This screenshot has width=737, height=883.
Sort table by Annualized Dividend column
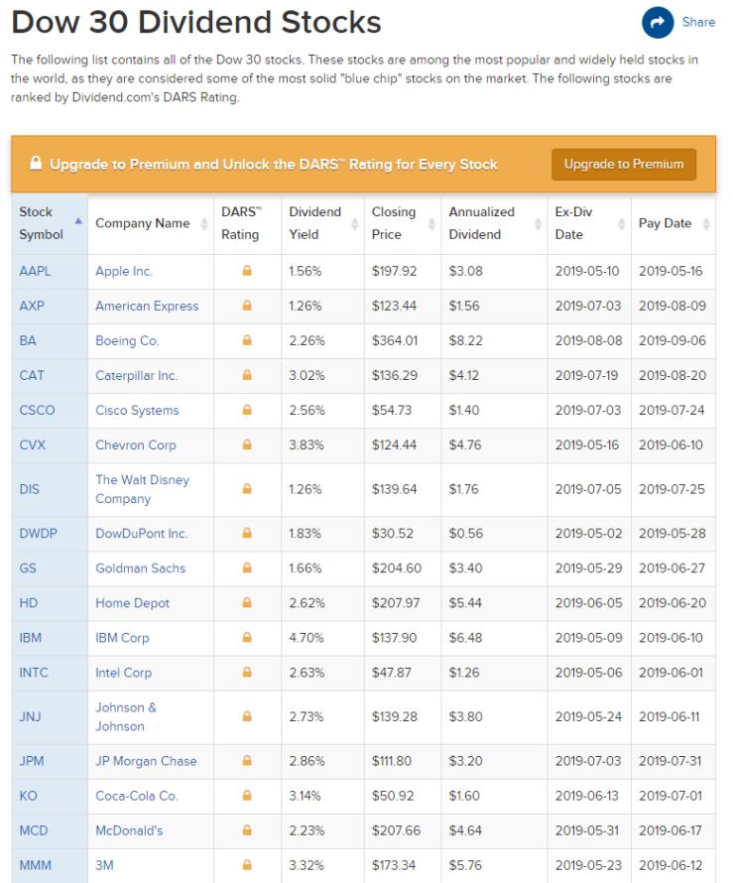click(x=494, y=223)
